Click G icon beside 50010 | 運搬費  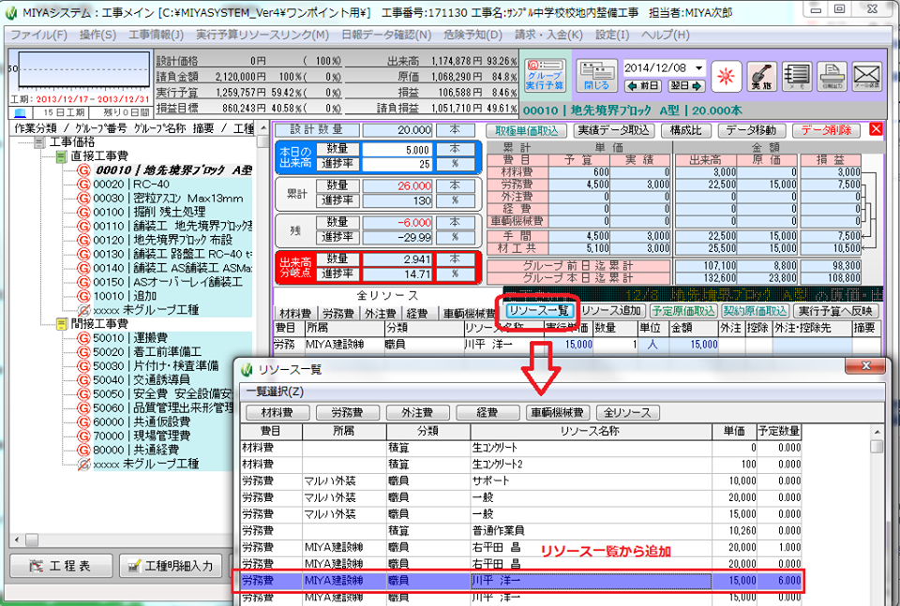tap(83, 338)
